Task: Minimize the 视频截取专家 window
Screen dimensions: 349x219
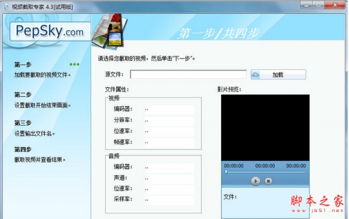Action: tap(307, 5)
